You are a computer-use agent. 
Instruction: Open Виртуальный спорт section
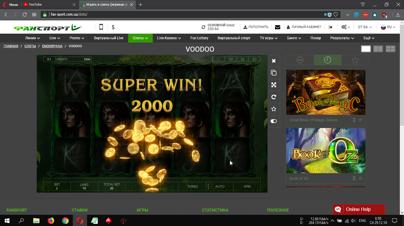click(x=234, y=38)
